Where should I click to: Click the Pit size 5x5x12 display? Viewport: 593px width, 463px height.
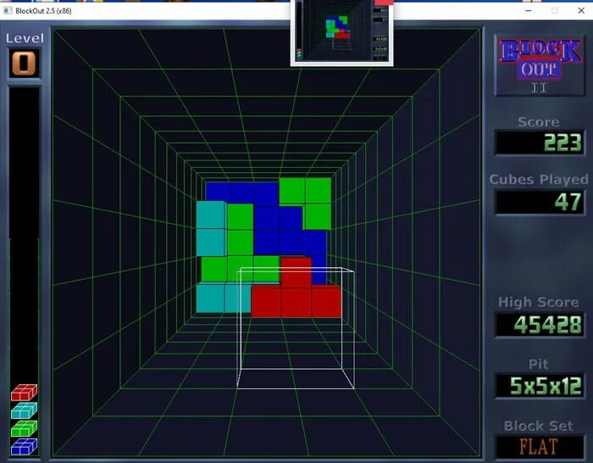540,386
